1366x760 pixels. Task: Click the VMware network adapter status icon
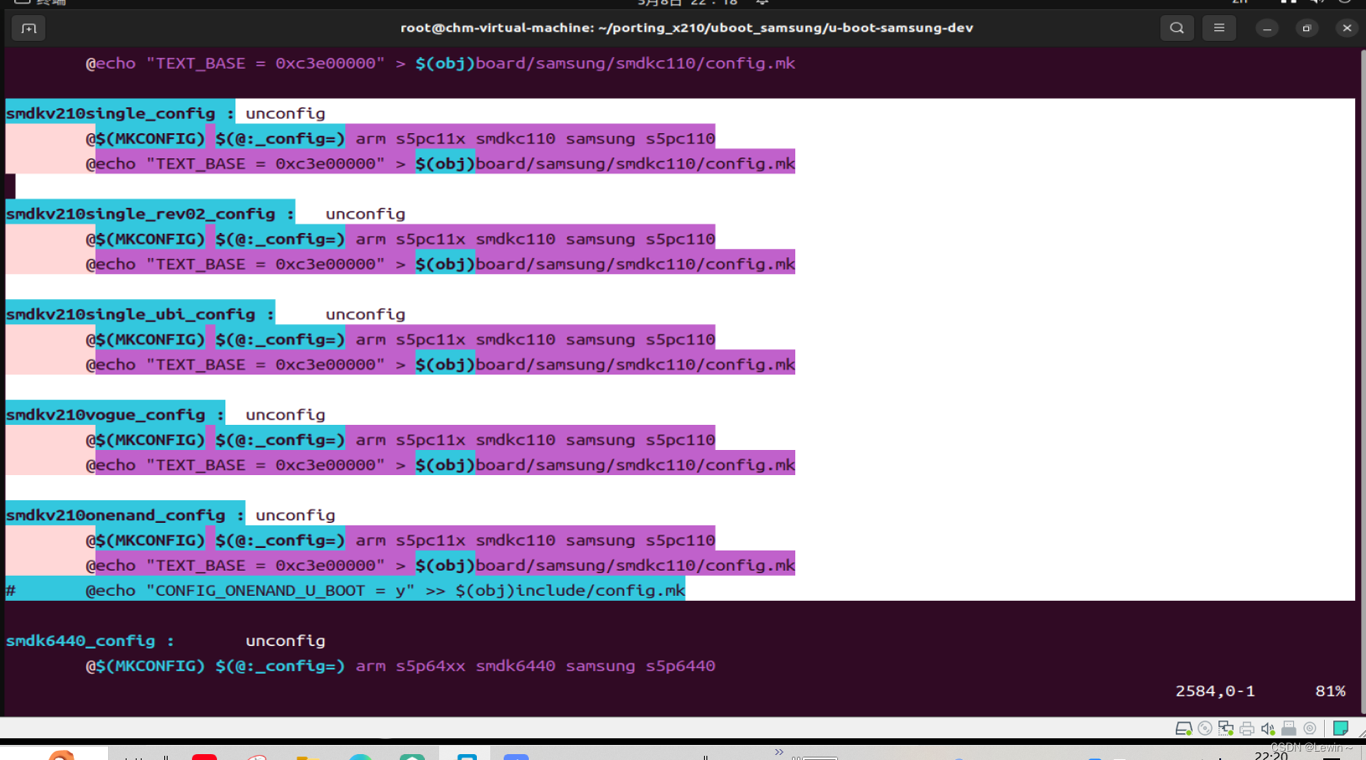[x=1226, y=728]
